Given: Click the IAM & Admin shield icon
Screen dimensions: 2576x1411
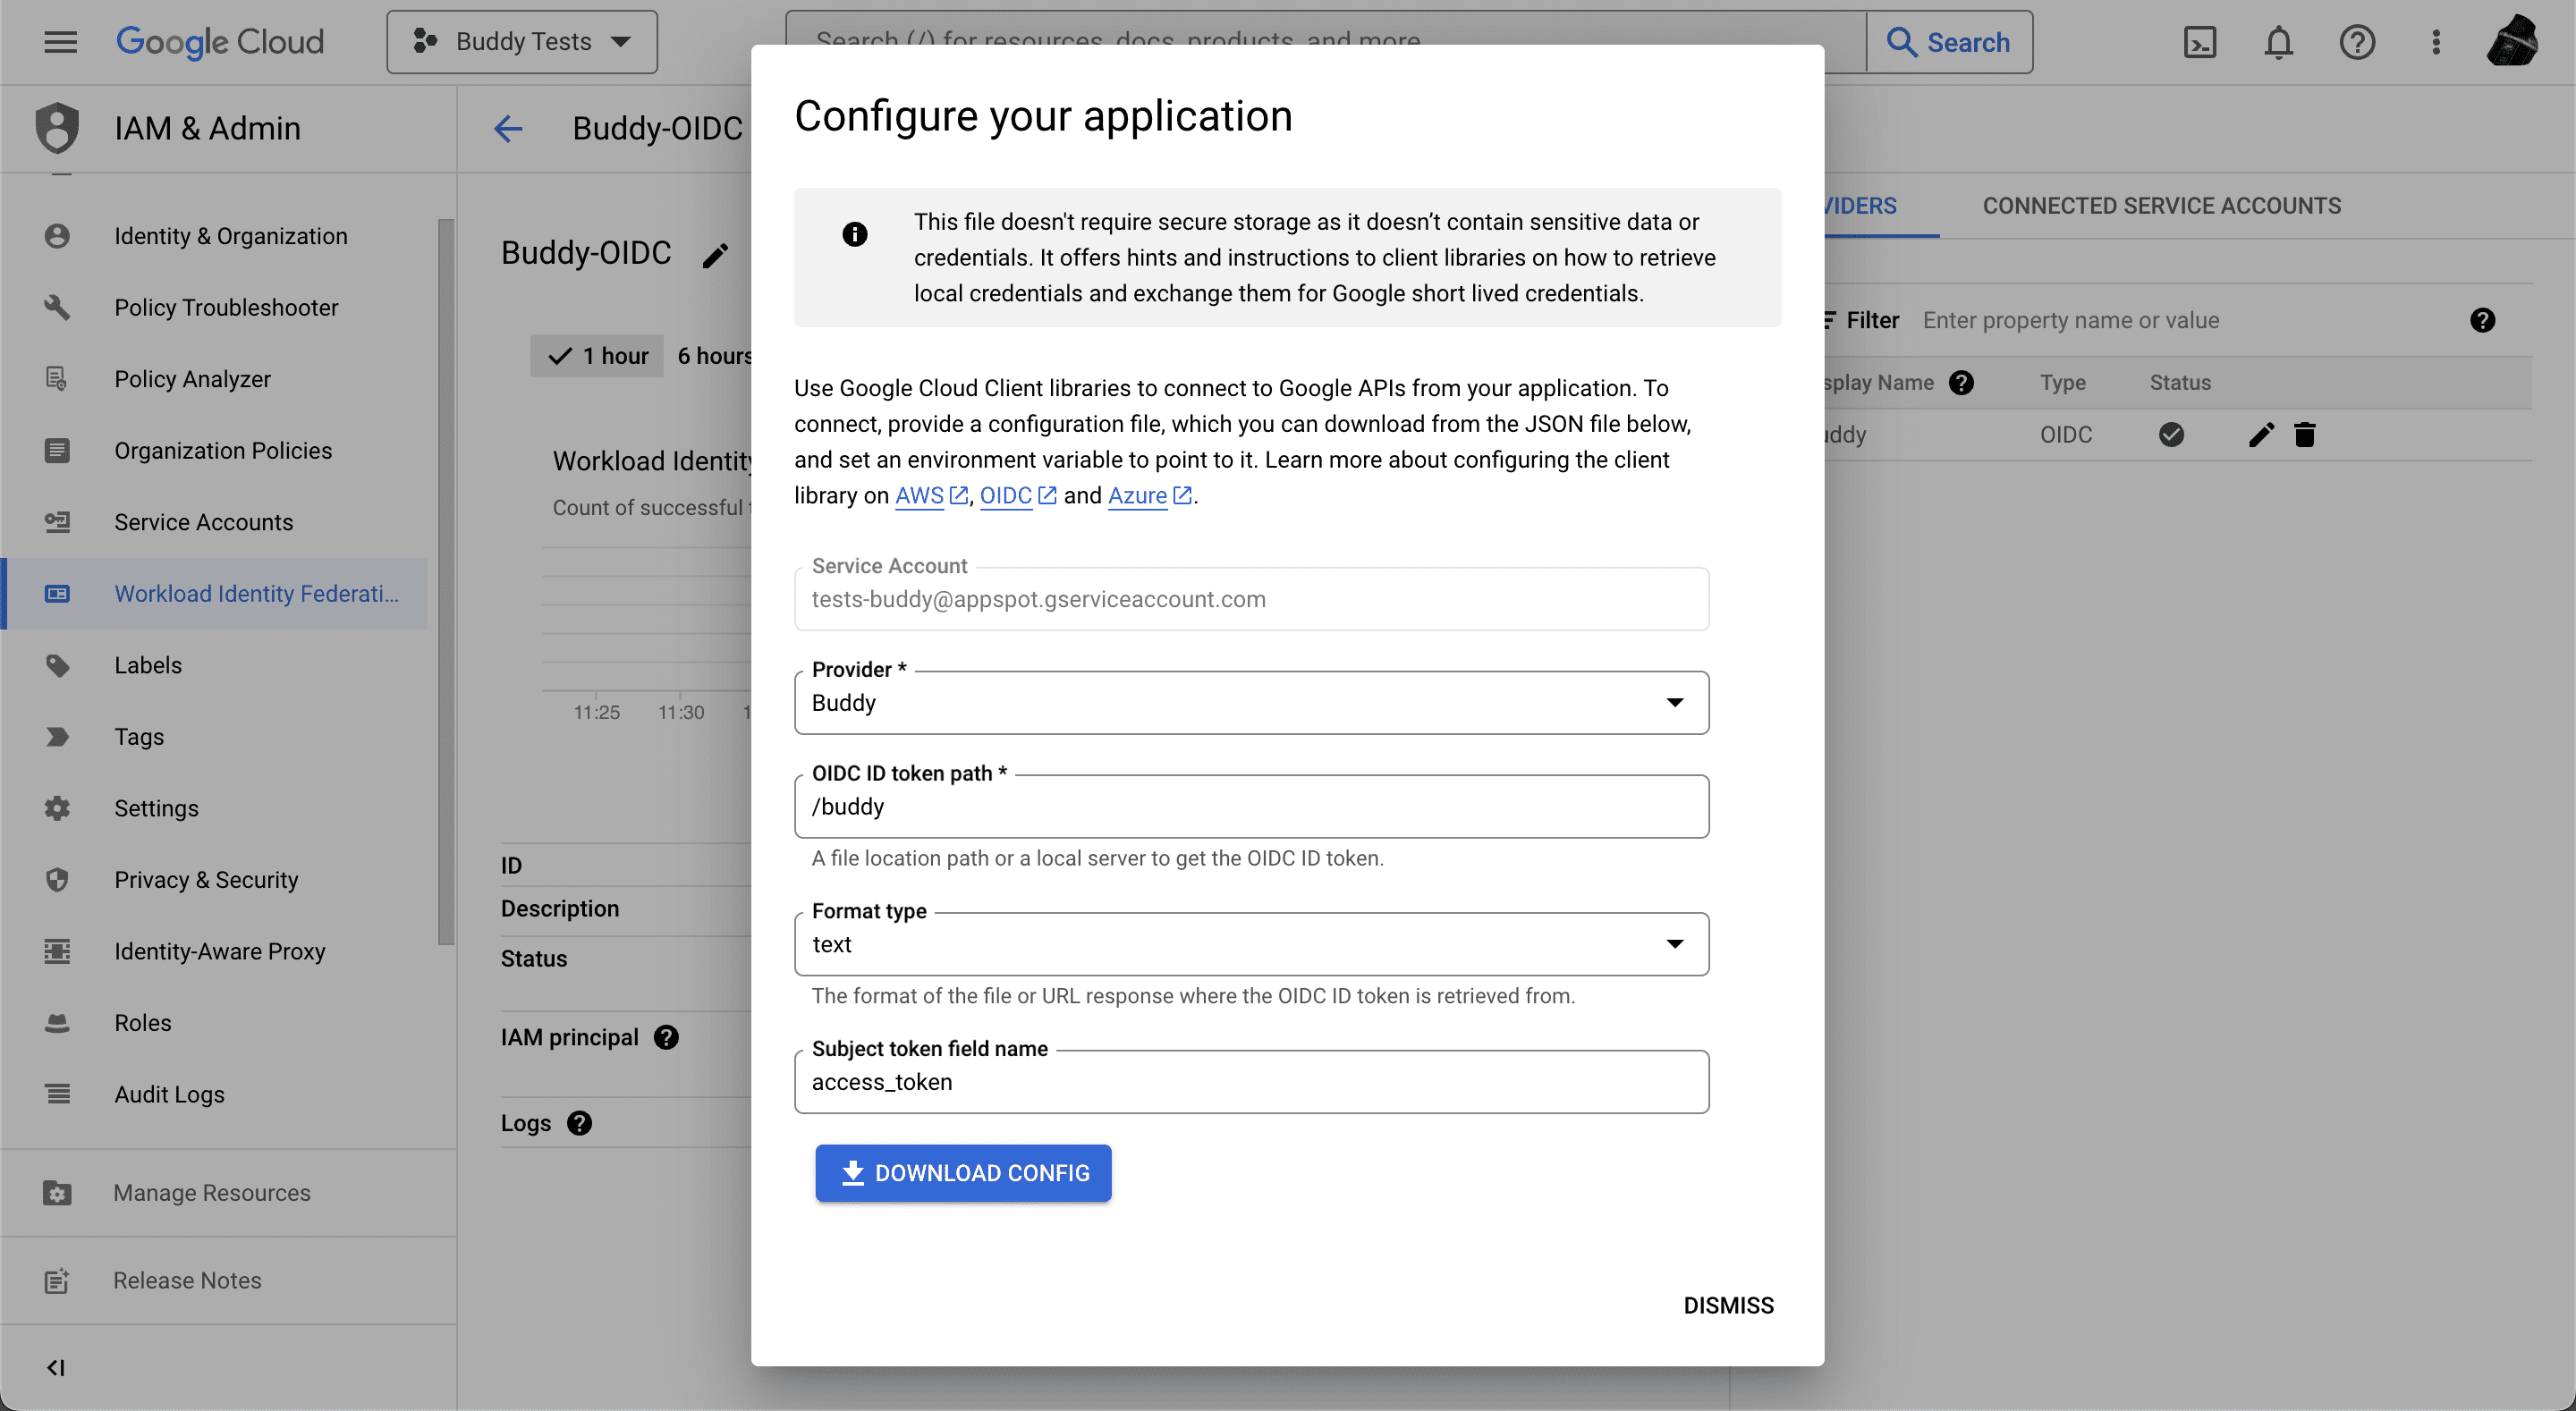Looking at the screenshot, I should (57, 128).
